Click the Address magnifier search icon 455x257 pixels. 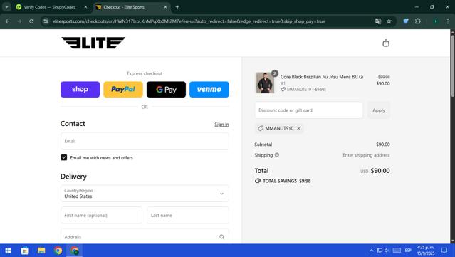pos(221,237)
